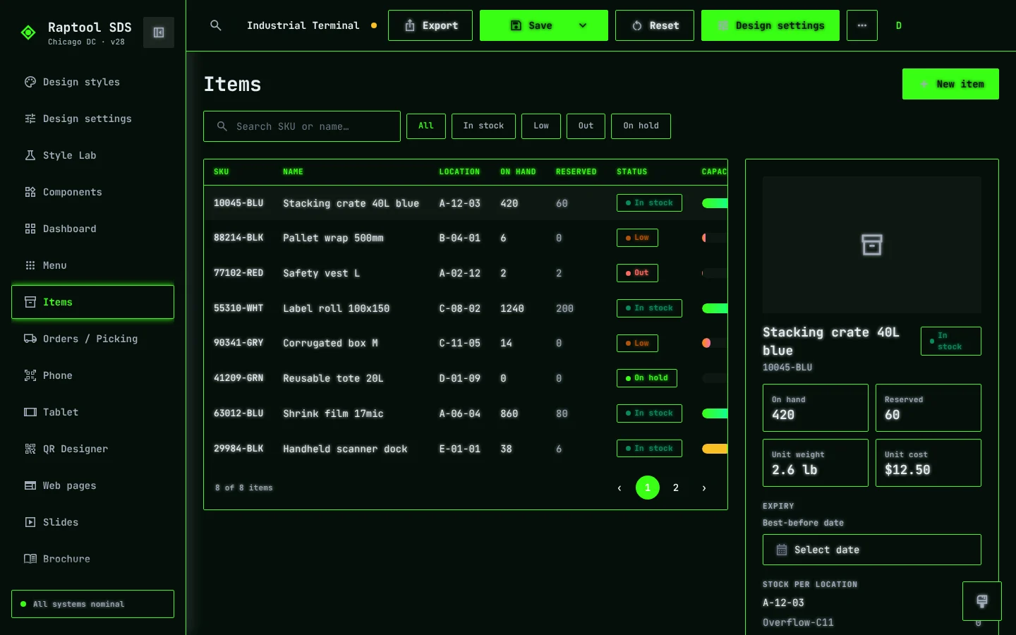The width and height of the screenshot is (1016, 635).
Task: Open Brochure in the sidebar
Action: click(92, 559)
